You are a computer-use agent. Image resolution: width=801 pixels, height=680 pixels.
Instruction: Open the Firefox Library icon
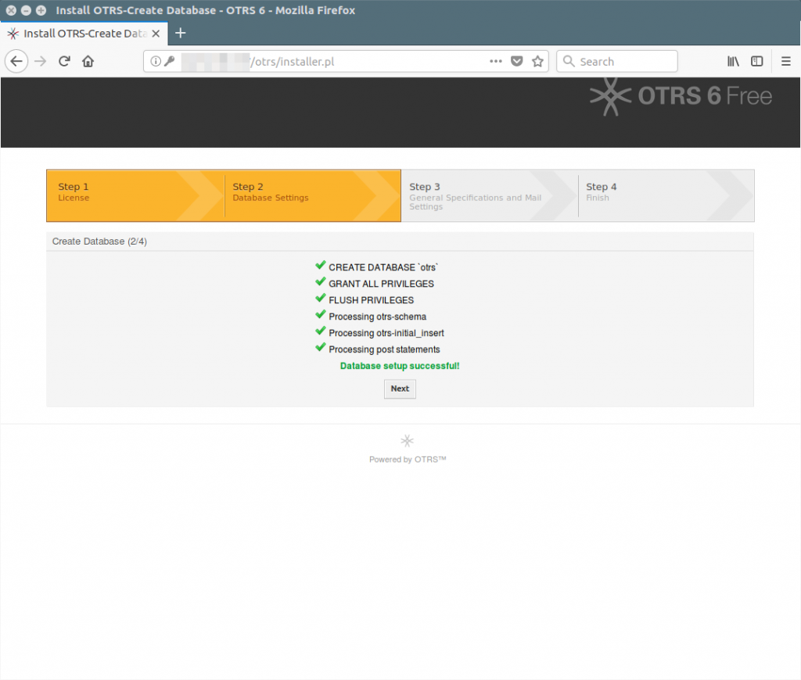pyautogui.click(x=733, y=61)
